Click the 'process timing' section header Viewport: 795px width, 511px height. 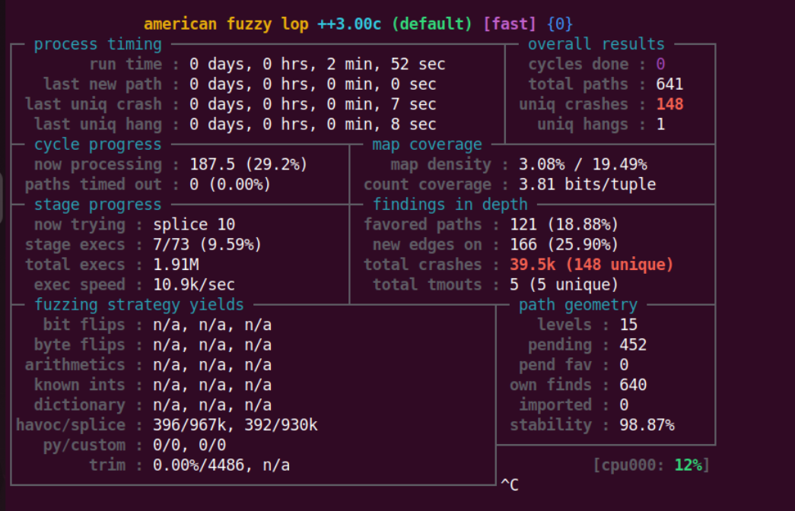point(97,44)
